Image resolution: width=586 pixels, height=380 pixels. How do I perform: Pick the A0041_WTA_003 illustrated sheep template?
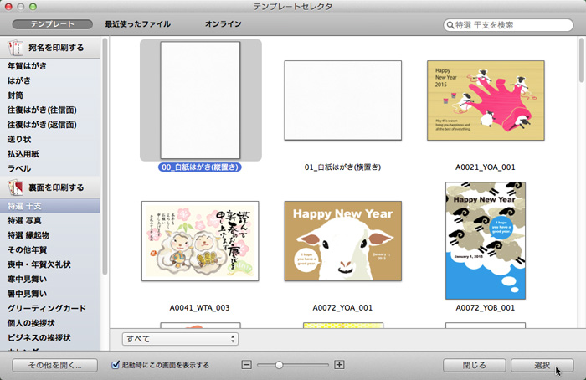(200, 241)
